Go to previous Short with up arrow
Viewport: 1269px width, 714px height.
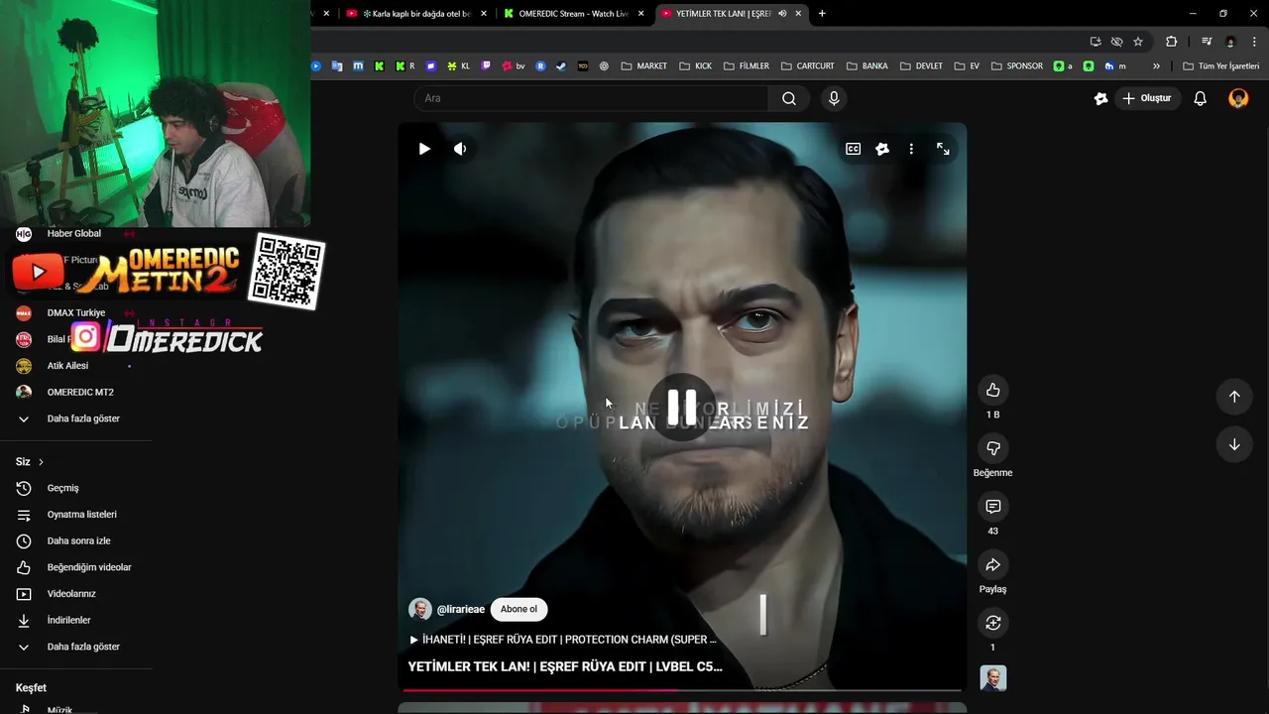pos(1234,397)
